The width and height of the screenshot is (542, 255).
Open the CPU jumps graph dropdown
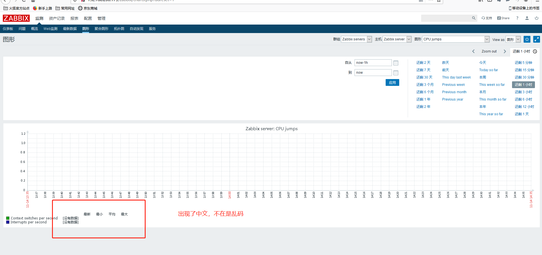click(x=487, y=39)
